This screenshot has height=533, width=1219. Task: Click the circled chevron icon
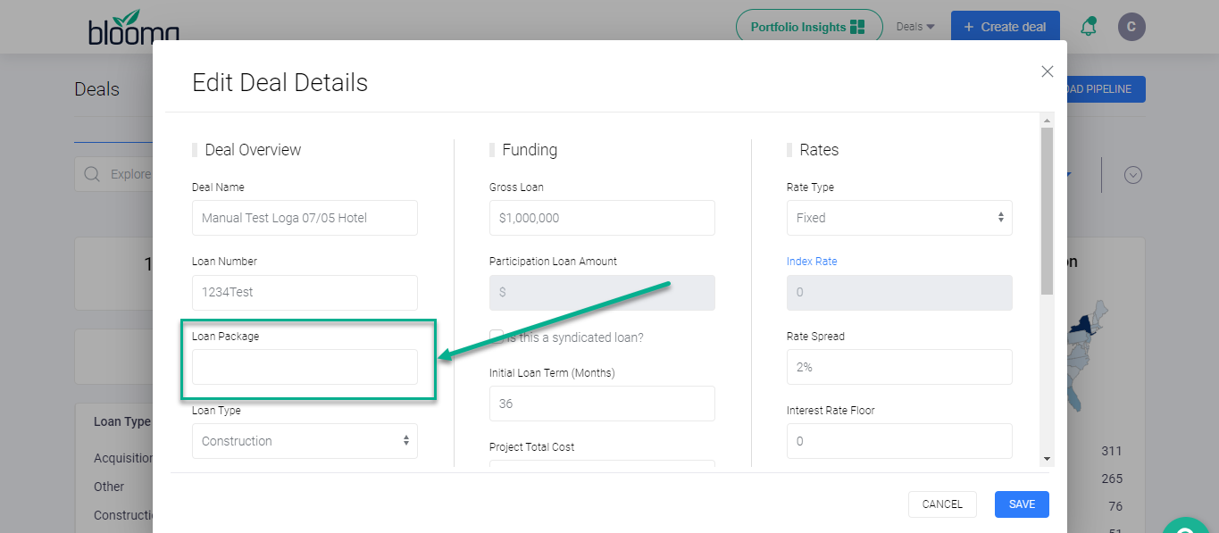click(1133, 175)
